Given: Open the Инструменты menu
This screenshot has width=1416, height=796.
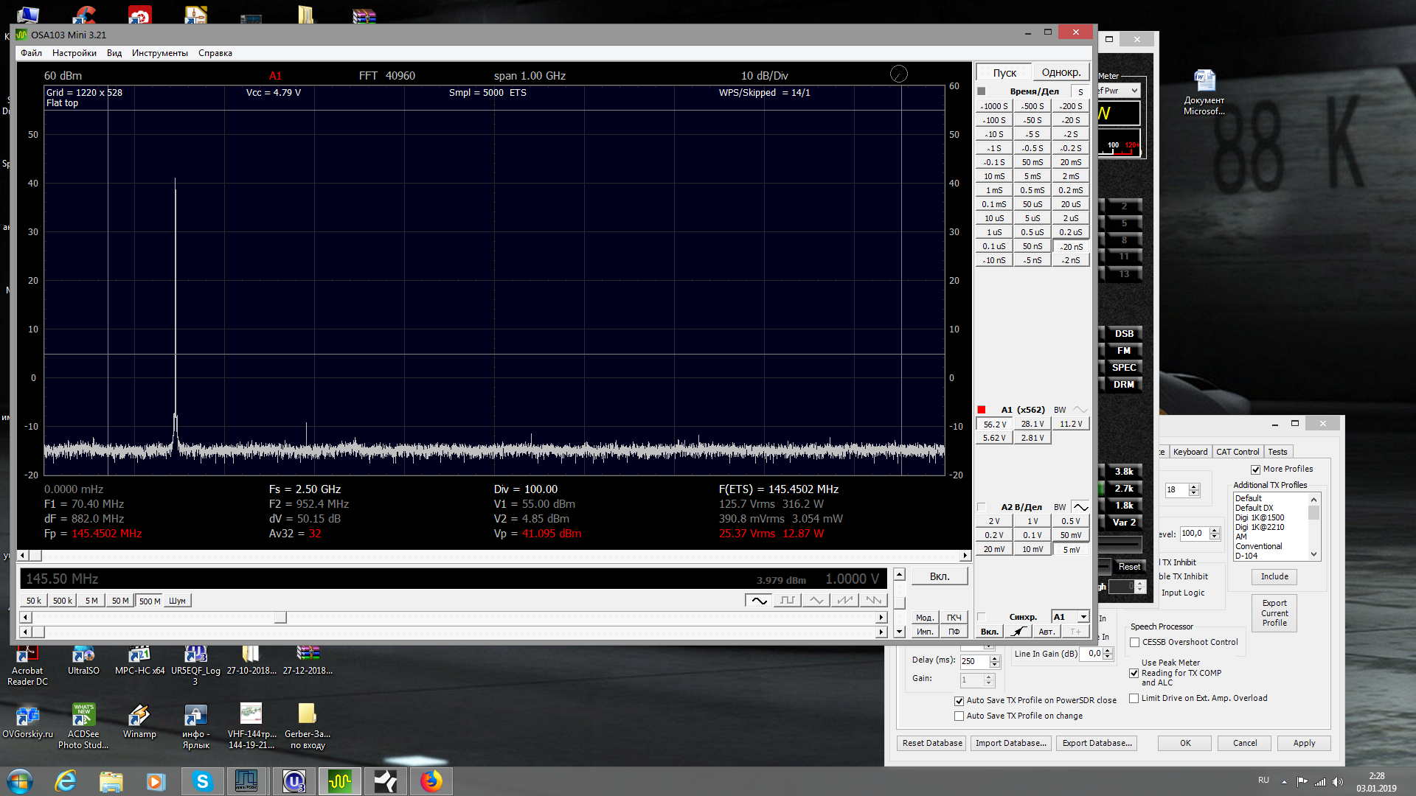Looking at the screenshot, I should [159, 53].
